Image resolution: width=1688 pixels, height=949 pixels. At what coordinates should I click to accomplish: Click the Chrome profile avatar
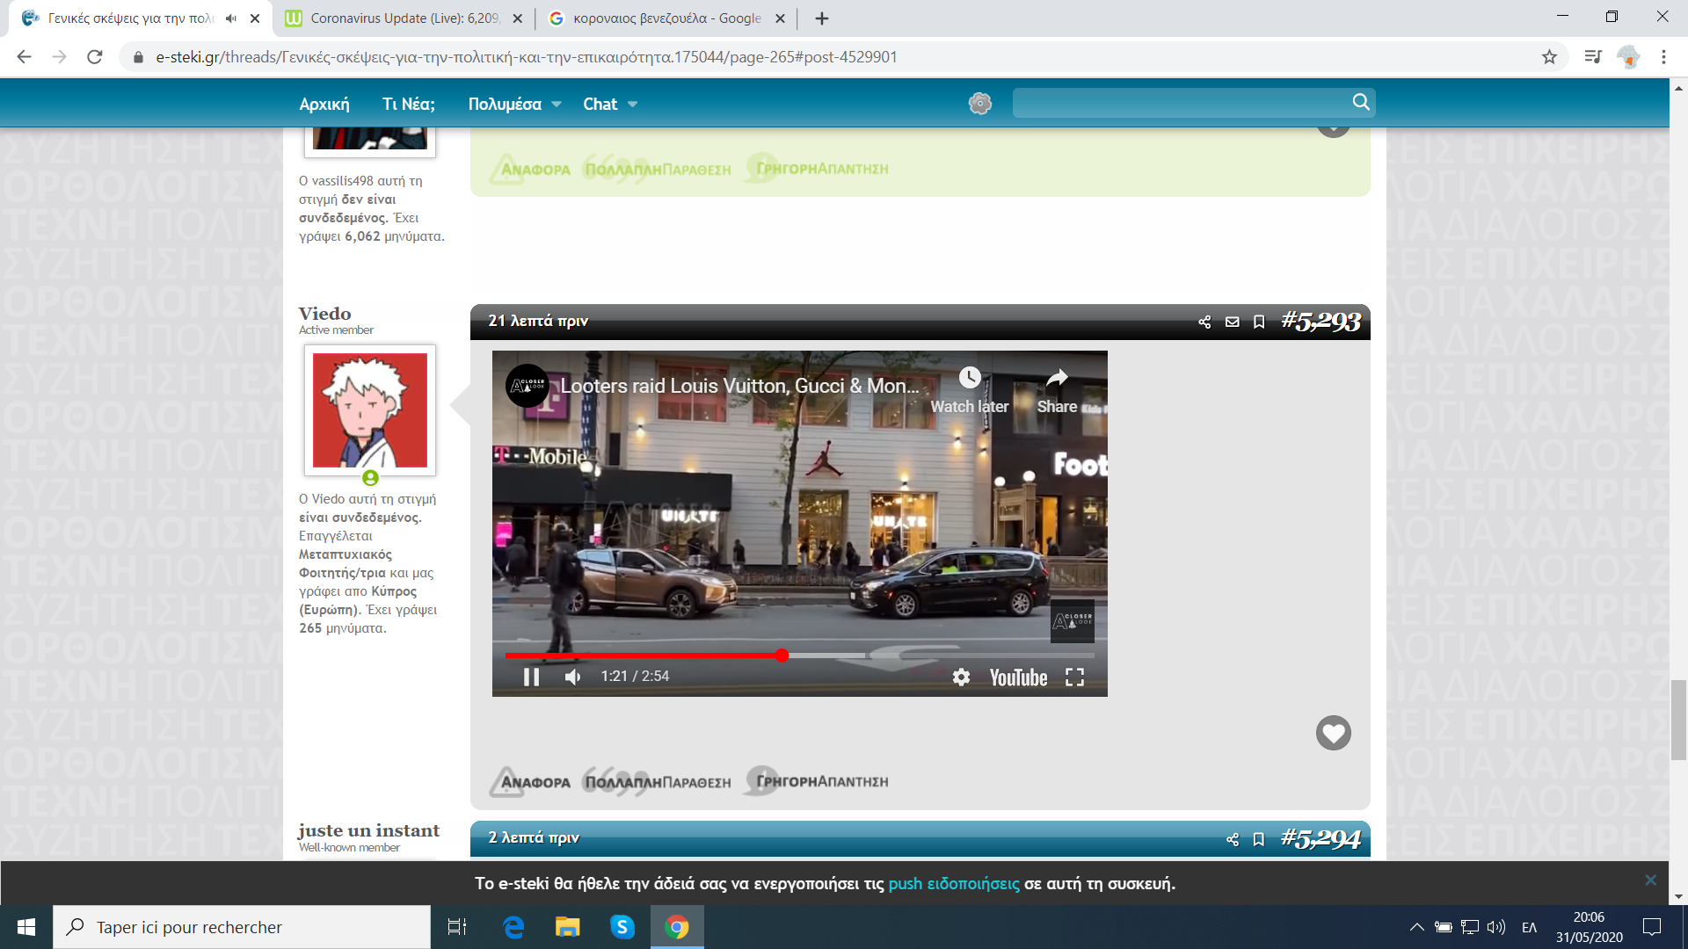[1628, 57]
